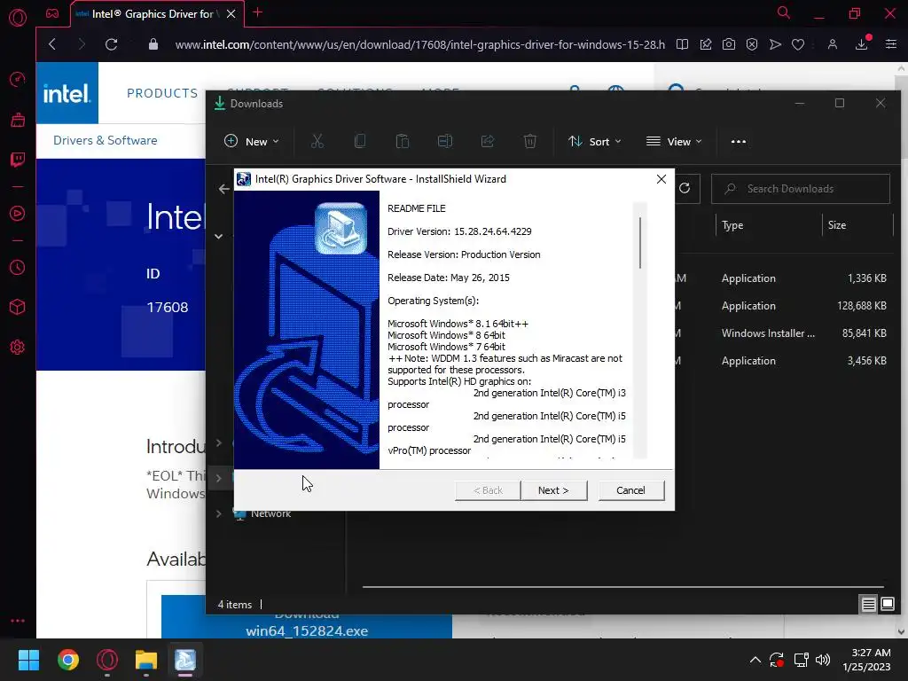Open Settings gear icon in Opera sidebar
908x681 pixels.
(x=18, y=347)
